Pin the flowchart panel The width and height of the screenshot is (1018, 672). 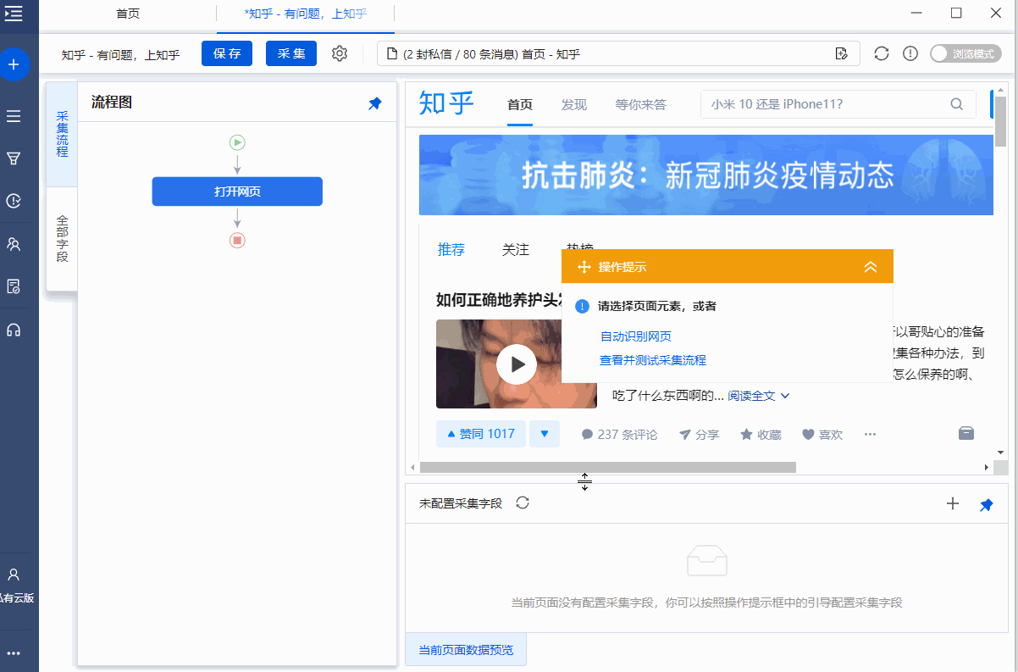point(375,103)
